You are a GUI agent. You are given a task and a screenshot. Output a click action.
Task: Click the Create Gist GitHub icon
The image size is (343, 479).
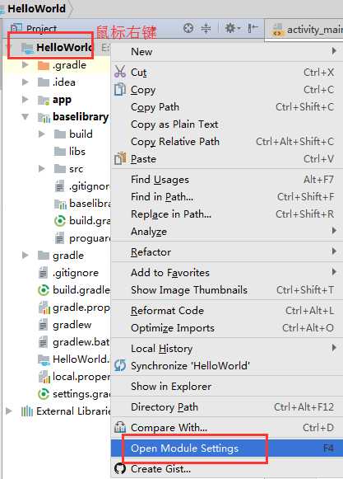point(120,468)
